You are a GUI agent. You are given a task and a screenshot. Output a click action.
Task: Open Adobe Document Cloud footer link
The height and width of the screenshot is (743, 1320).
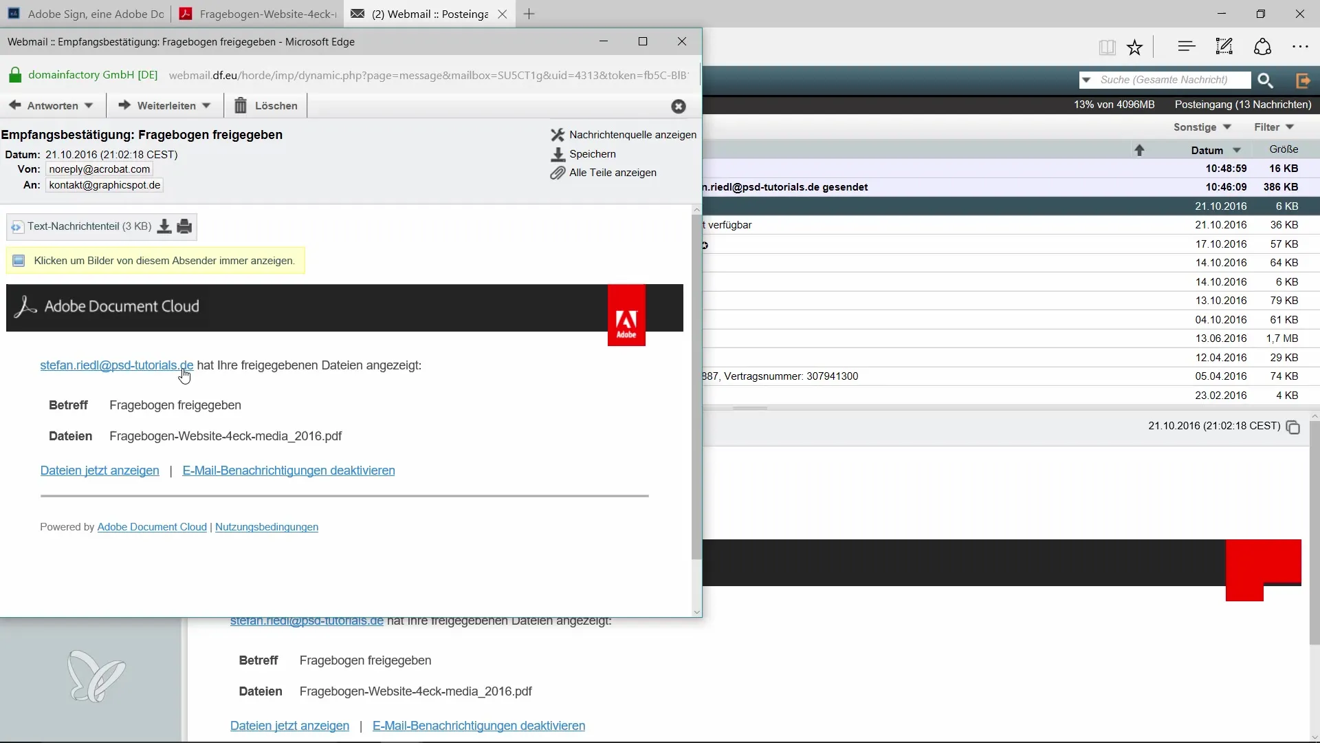pyautogui.click(x=152, y=527)
